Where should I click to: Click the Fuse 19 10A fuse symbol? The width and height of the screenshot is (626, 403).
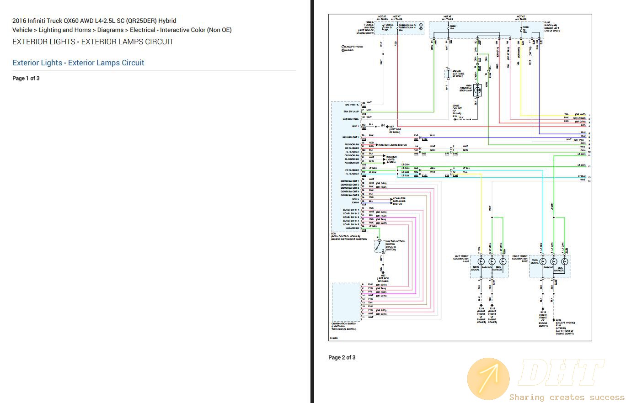(x=521, y=30)
